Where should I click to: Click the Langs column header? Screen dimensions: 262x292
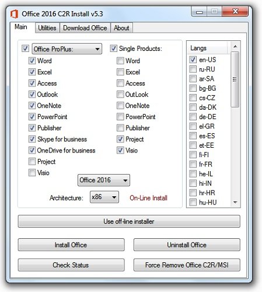coord(208,48)
